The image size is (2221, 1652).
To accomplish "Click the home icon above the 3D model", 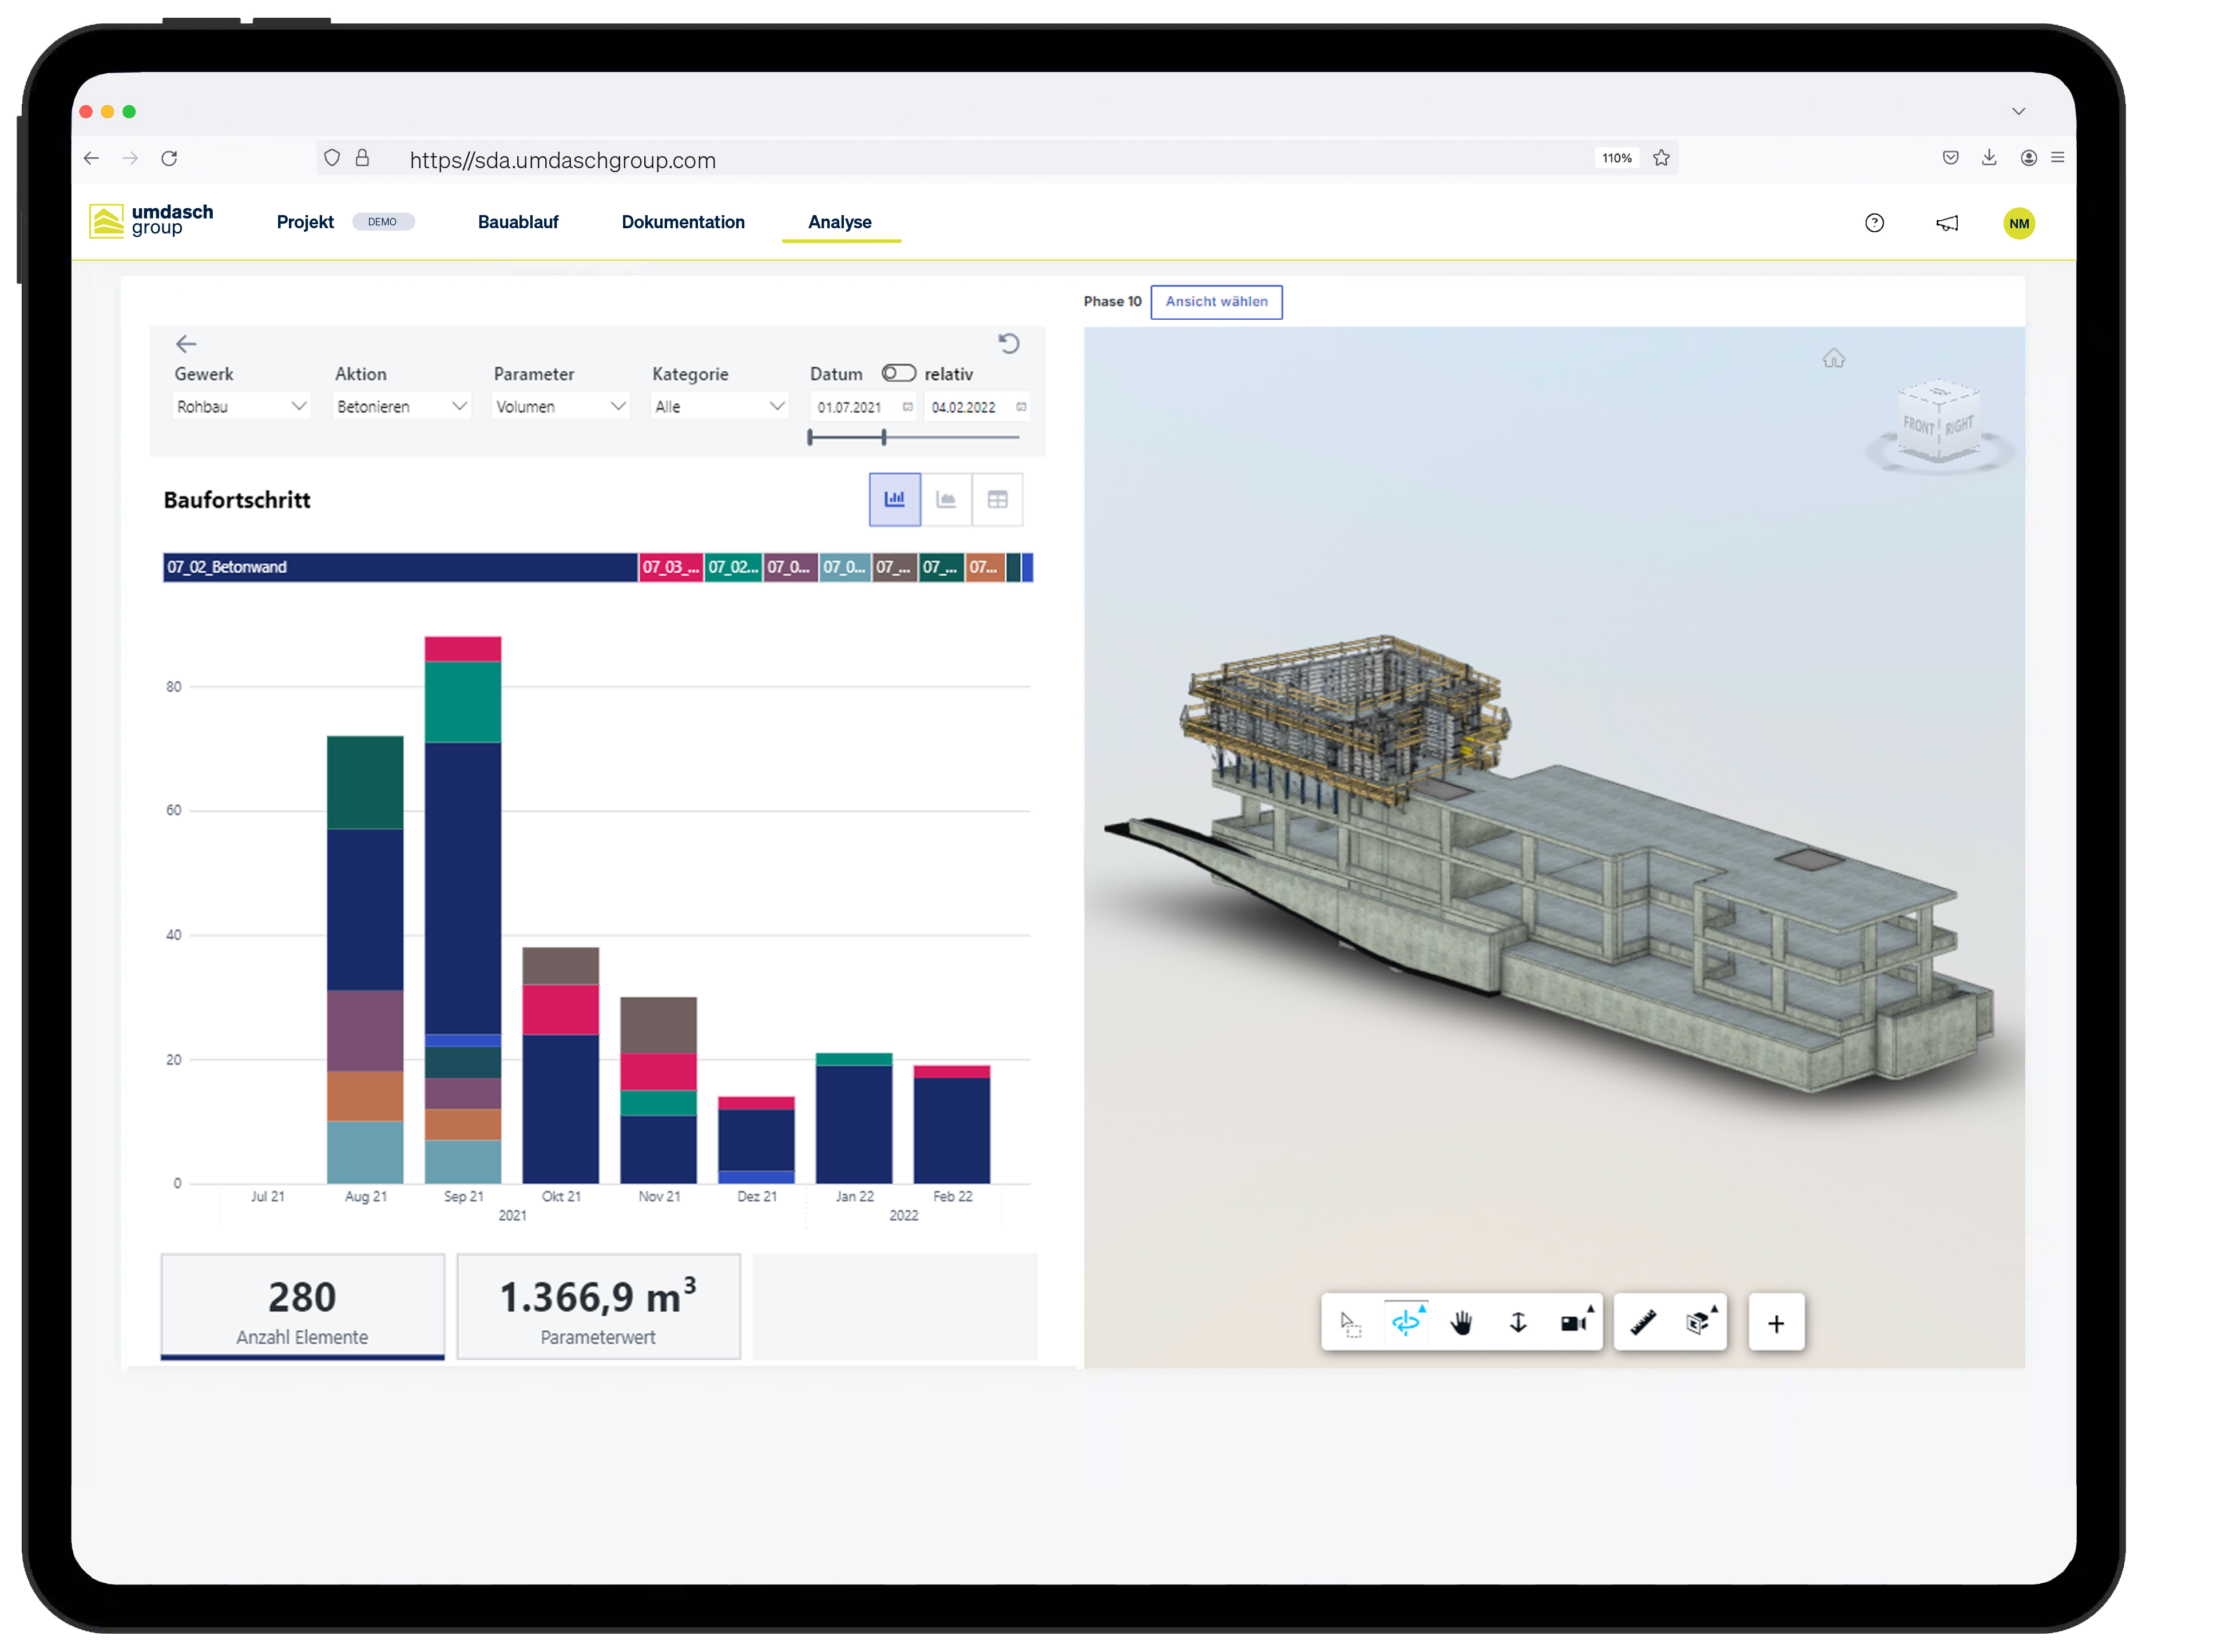I will [1833, 358].
